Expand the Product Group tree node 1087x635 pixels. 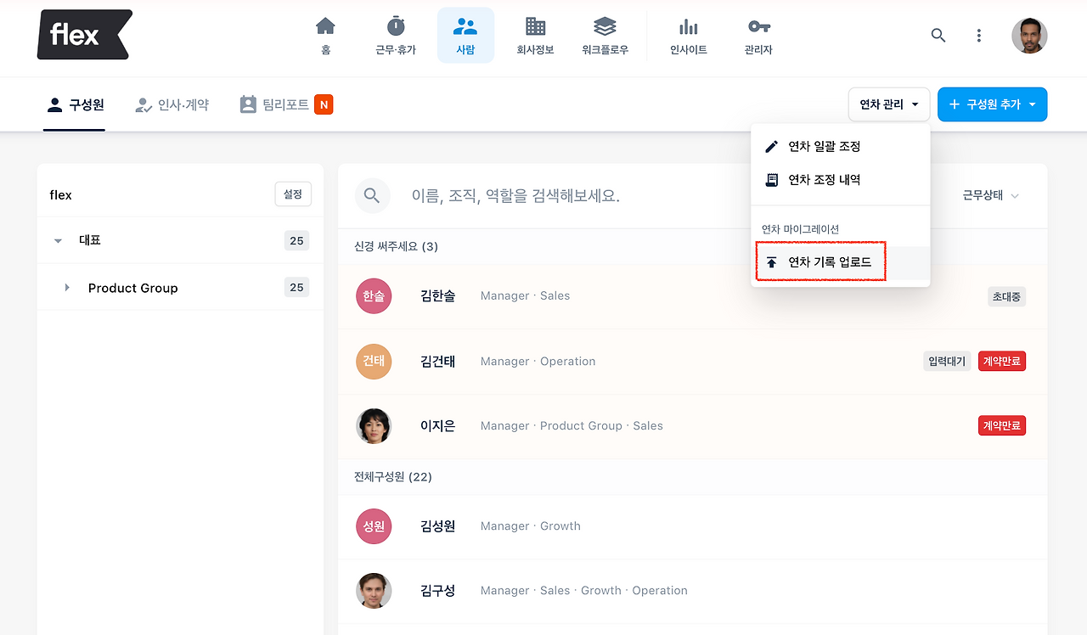67,288
